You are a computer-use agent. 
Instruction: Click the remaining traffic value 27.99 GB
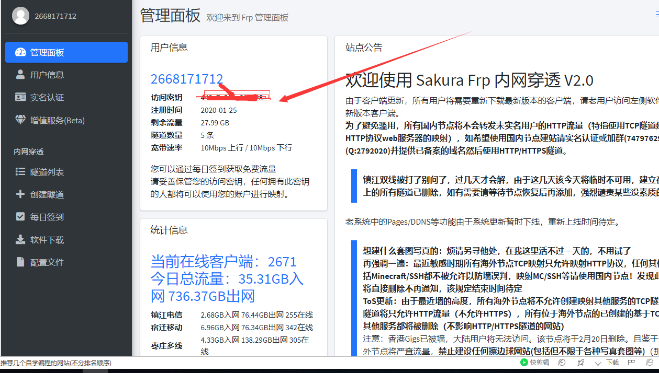215,123
